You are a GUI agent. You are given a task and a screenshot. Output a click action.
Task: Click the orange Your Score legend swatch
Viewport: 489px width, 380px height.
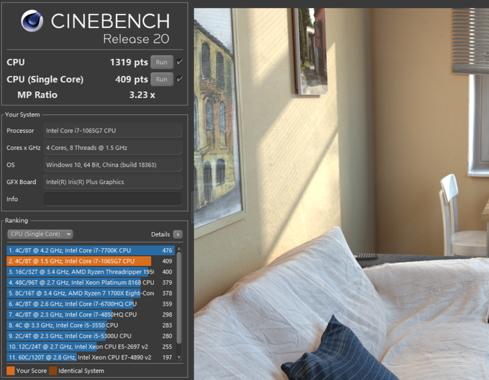point(11,371)
